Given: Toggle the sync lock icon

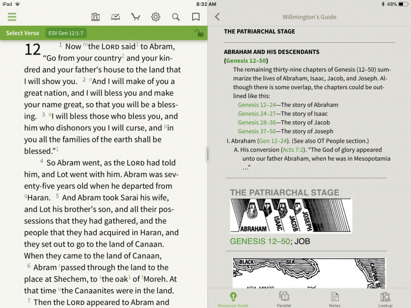Looking at the screenshot, I should point(199,33).
